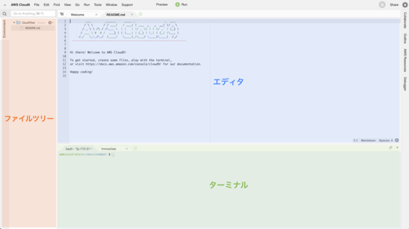409x229 pixels.
Task: Open the Go menu
Action: click(x=77, y=5)
